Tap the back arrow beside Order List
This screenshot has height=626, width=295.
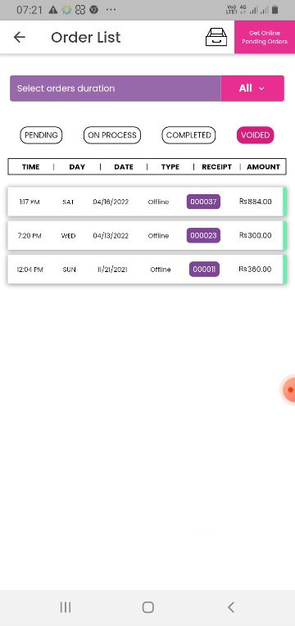(x=19, y=37)
